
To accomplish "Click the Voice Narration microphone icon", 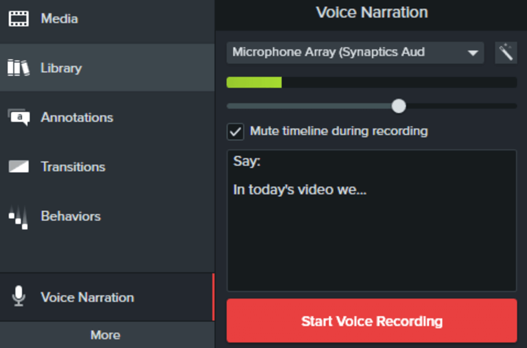I will tap(19, 297).
